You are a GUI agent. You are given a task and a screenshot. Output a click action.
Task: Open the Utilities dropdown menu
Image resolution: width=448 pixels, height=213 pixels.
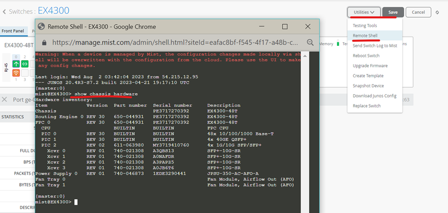364,12
